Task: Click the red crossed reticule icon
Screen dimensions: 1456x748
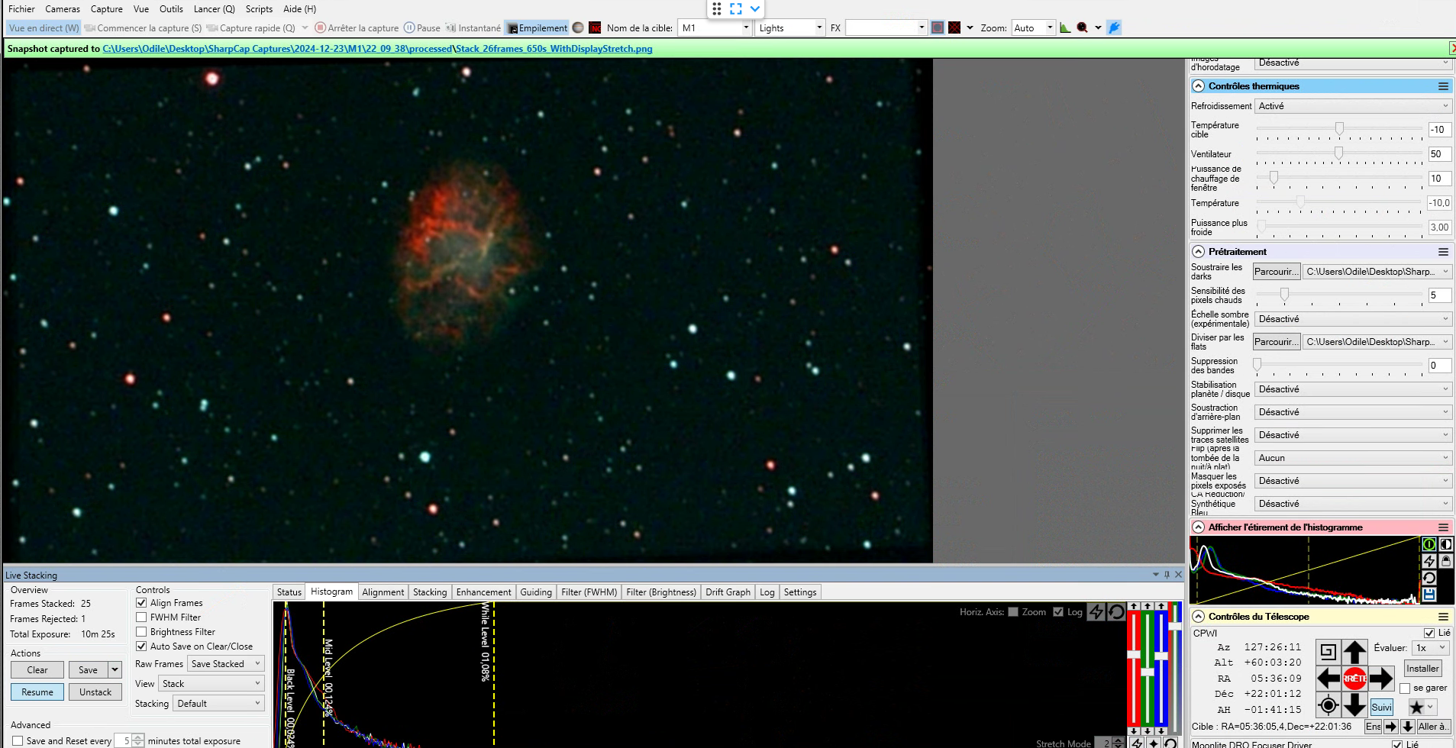Action: (x=954, y=28)
